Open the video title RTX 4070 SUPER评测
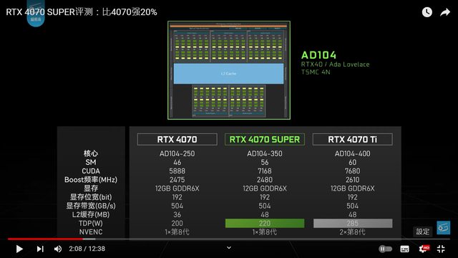 [82, 12]
